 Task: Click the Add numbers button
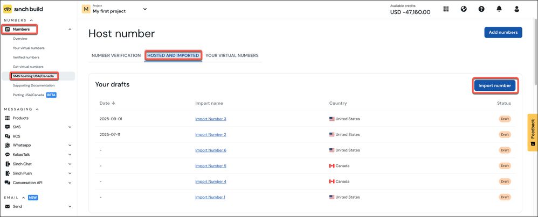pyautogui.click(x=503, y=32)
